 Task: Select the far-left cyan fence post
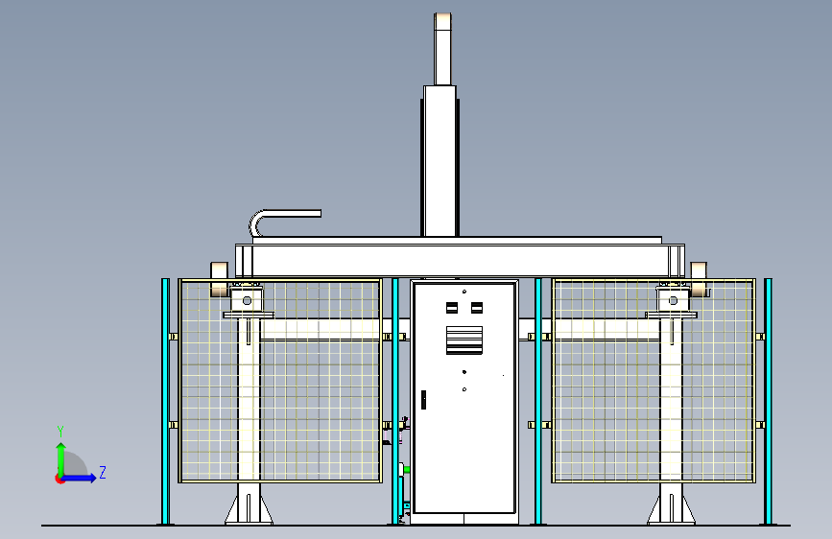(x=166, y=402)
